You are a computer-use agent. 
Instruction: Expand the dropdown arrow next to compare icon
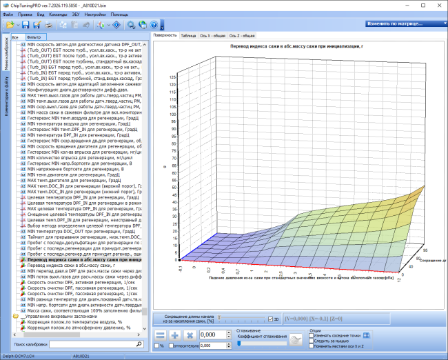109,25
